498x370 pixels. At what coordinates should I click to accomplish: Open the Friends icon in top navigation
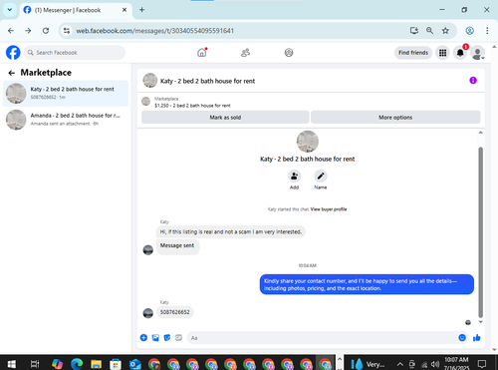[245, 53]
